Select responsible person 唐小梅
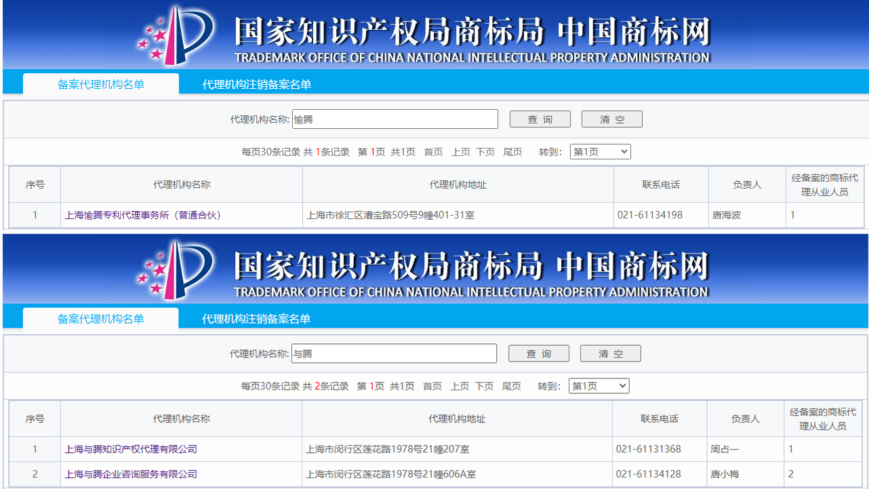This screenshot has height=489, width=869. 725,474
